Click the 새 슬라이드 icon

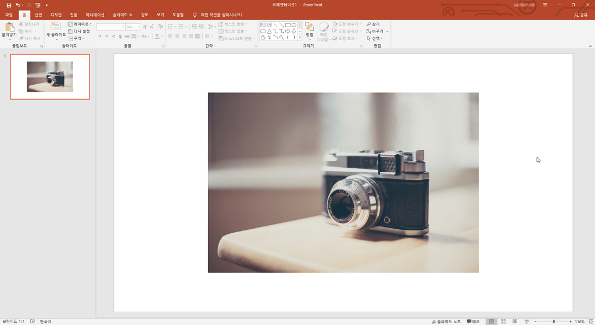click(x=56, y=27)
